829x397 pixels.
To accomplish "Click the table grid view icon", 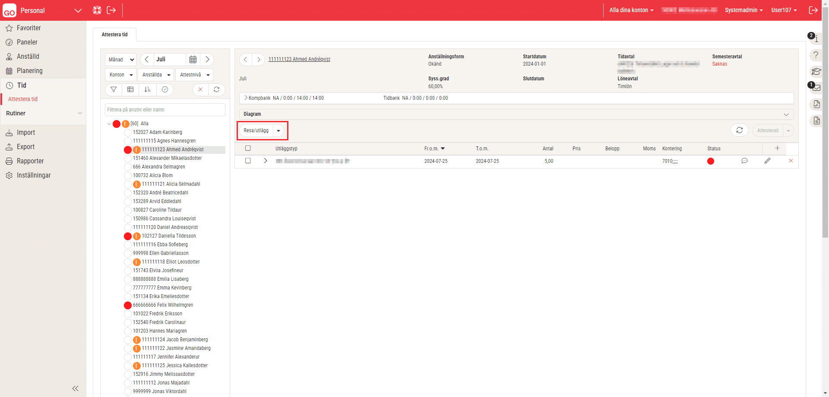I will tap(130, 89).
